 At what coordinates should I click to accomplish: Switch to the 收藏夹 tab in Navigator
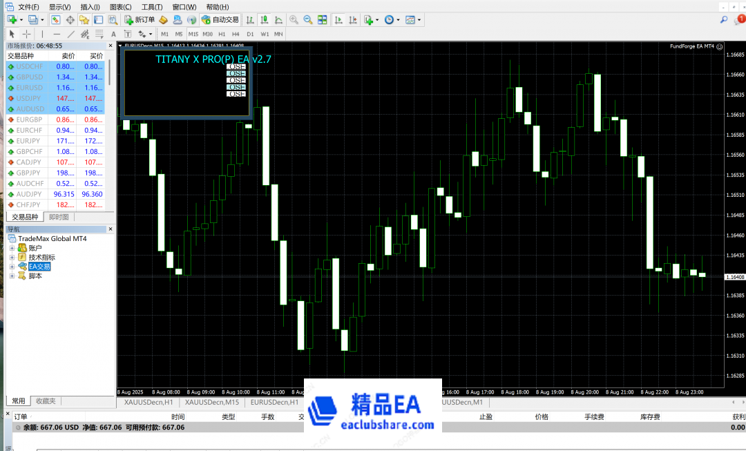click(x=46, y=401)
